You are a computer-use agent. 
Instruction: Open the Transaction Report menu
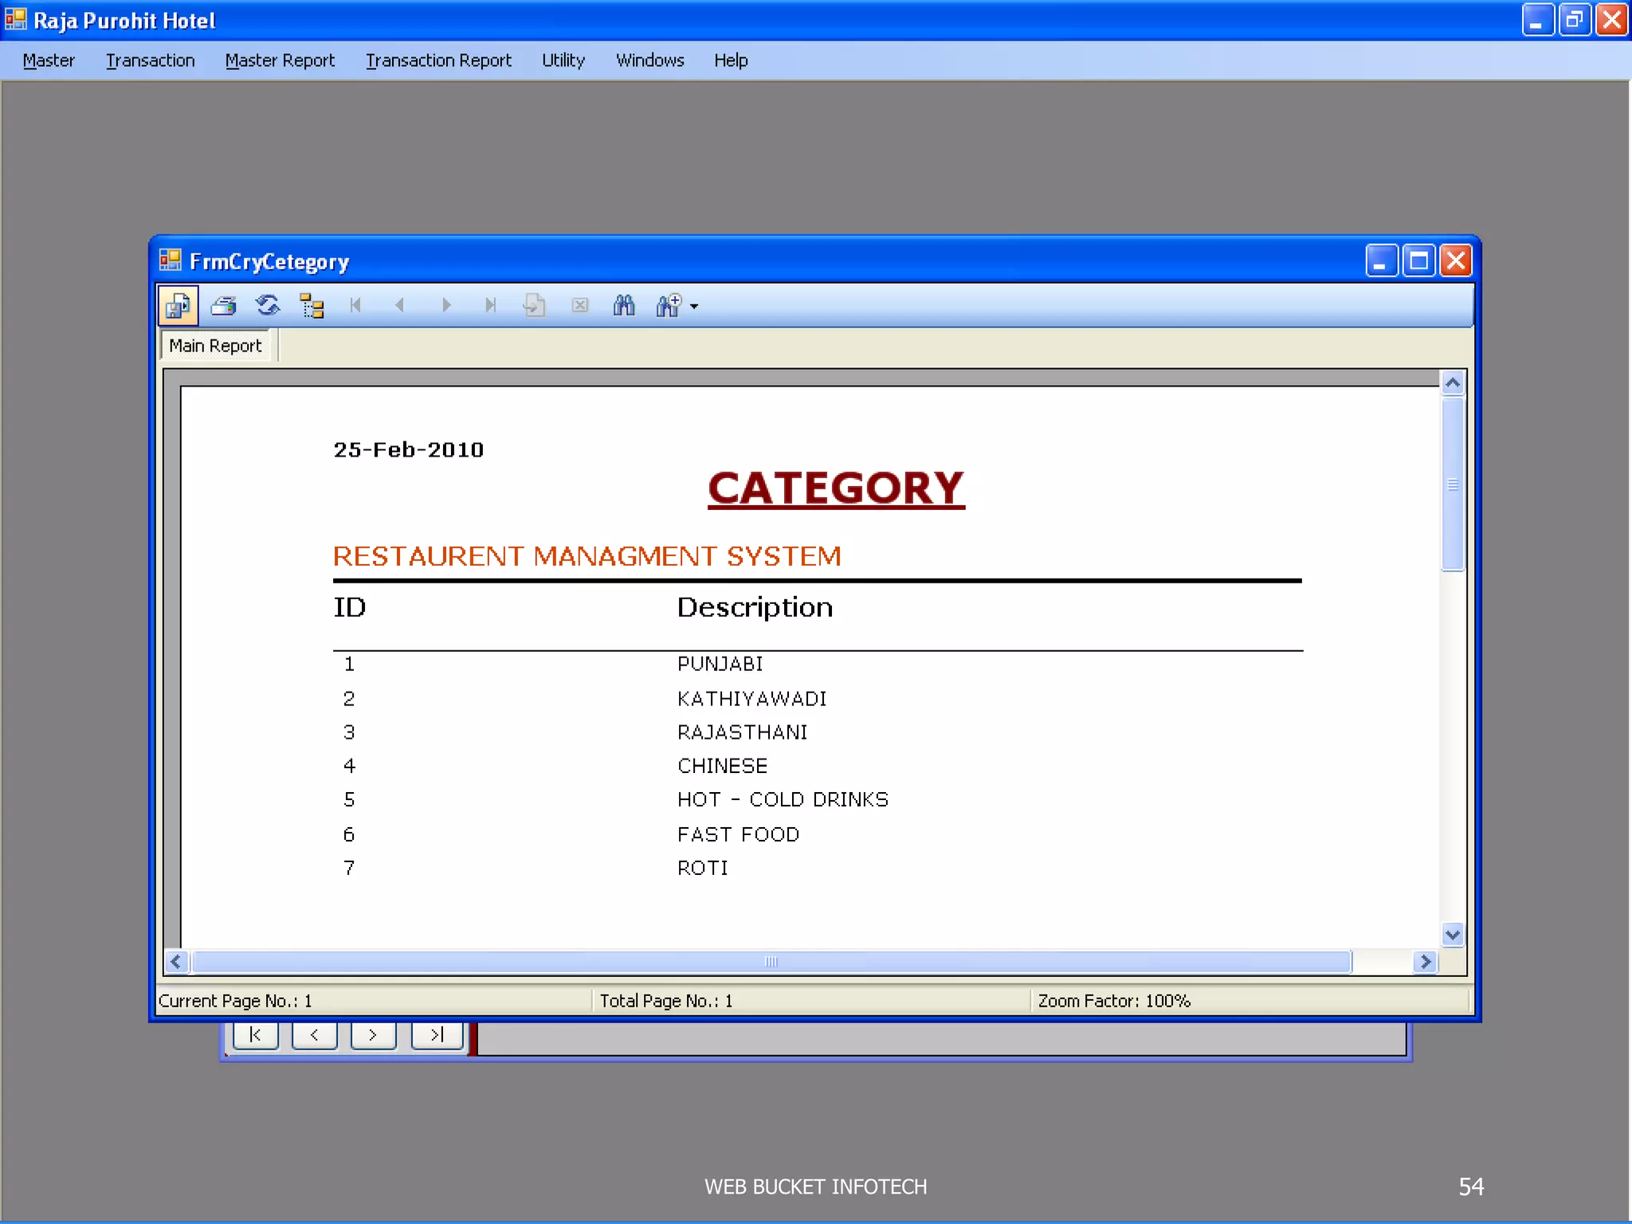click(438, 61)
